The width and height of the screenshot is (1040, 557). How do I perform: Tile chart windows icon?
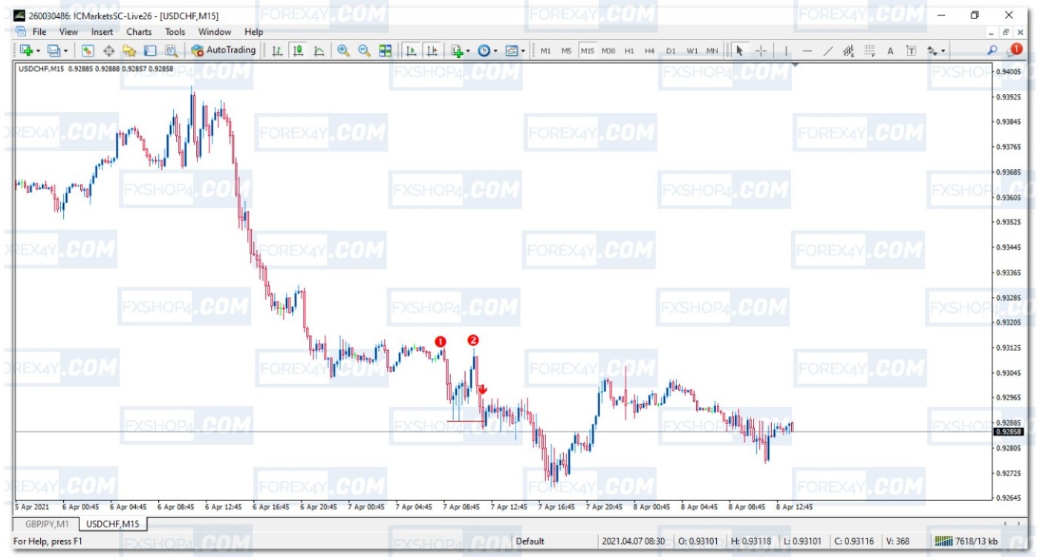[x=385, y=51]
